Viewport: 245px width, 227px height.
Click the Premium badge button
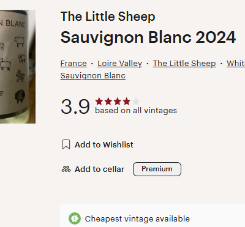[157, 169]
